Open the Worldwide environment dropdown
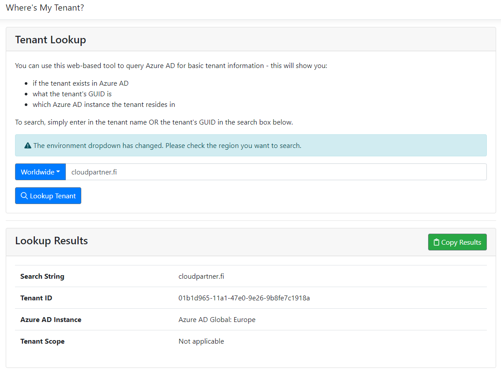The height and width of the screenshot is (375, 501). point(40,172)
